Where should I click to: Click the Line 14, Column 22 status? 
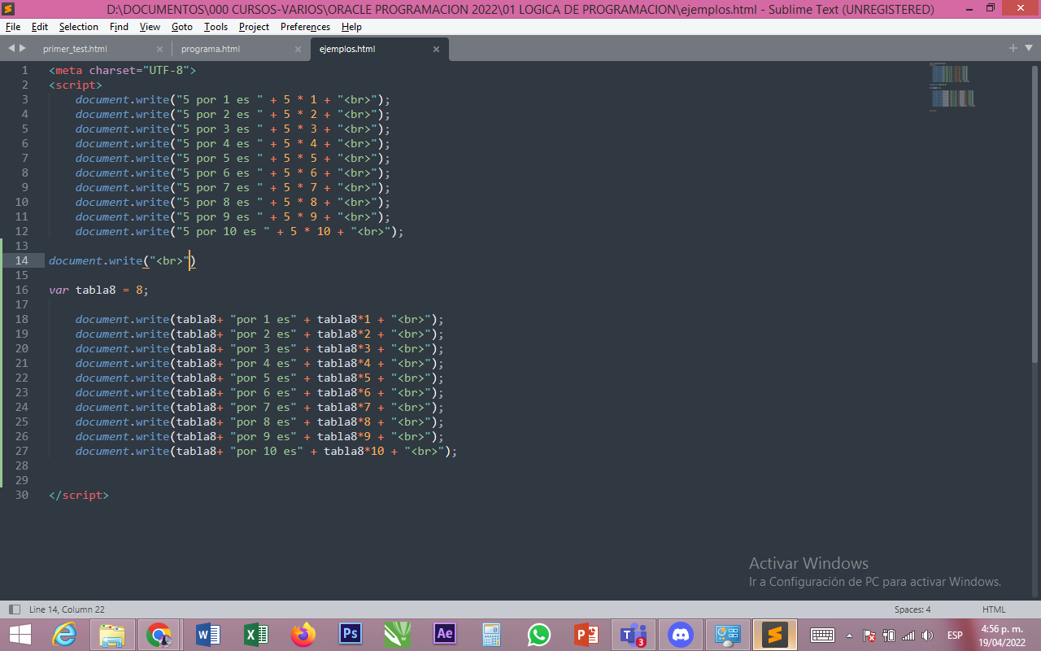click(x=67, y=609)
